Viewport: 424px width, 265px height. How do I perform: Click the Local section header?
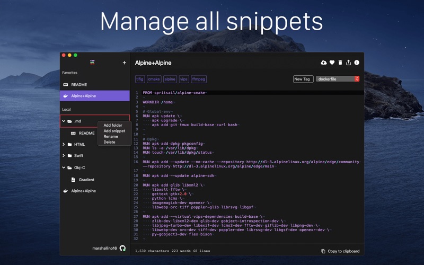pos(66,110)
